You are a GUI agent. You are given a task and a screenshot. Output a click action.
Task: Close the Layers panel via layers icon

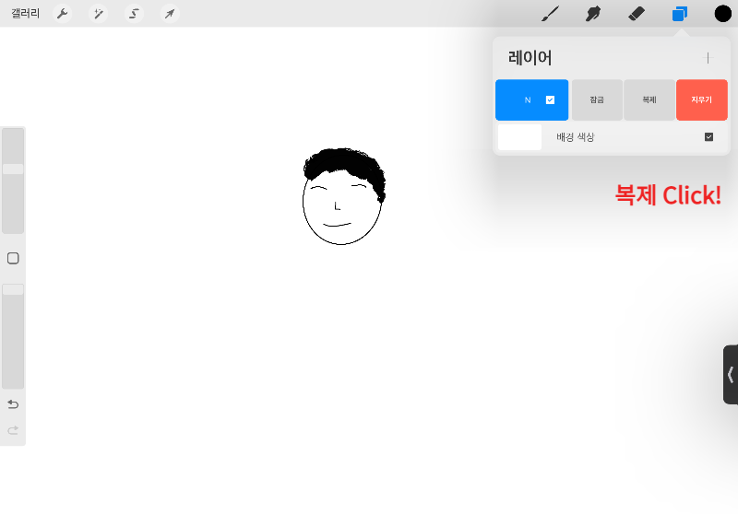tap(680, 14)
